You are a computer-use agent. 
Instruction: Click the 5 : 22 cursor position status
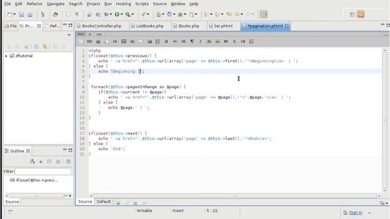coord(211,211)
